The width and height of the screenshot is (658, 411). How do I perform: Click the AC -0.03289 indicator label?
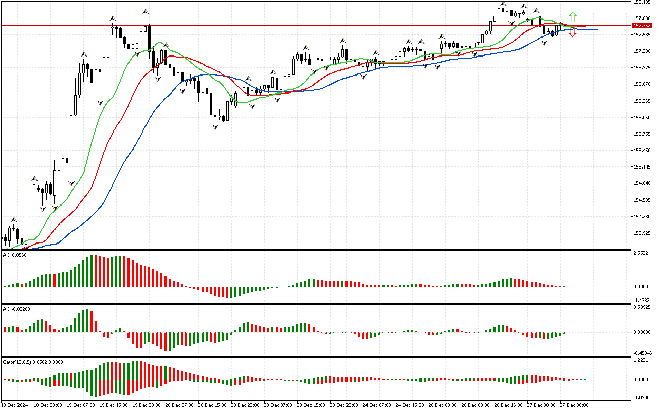16,309
